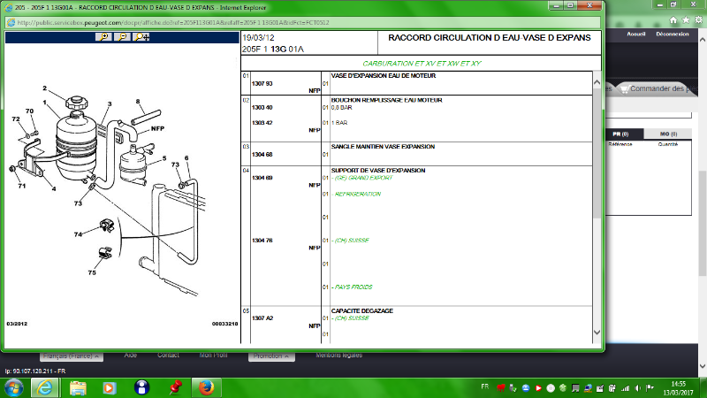Screen dimensions: 707x398
Task: Activate the zoom-and-pan magnifier tool
Action: [x=141, y=37]
